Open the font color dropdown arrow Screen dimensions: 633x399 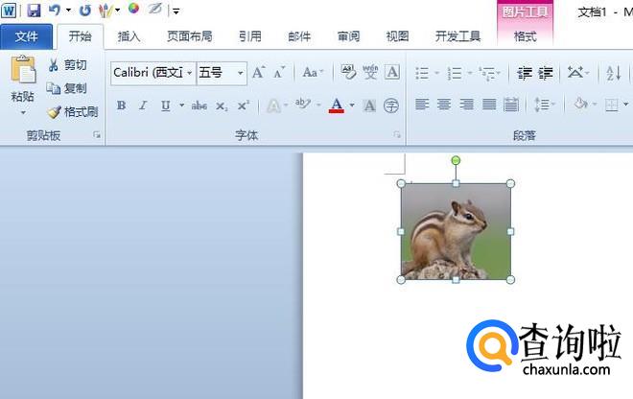click(352, 106)
